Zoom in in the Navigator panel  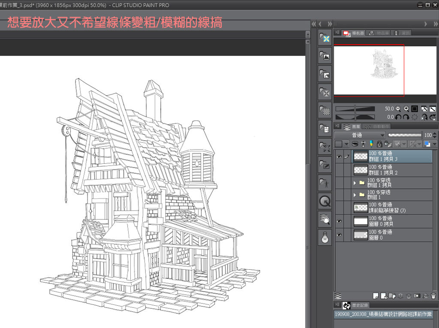pyautogui.click(x=406, y=108)
